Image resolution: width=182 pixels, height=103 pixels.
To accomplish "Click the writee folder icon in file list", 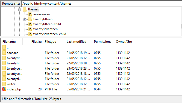I will pos(4,84).
